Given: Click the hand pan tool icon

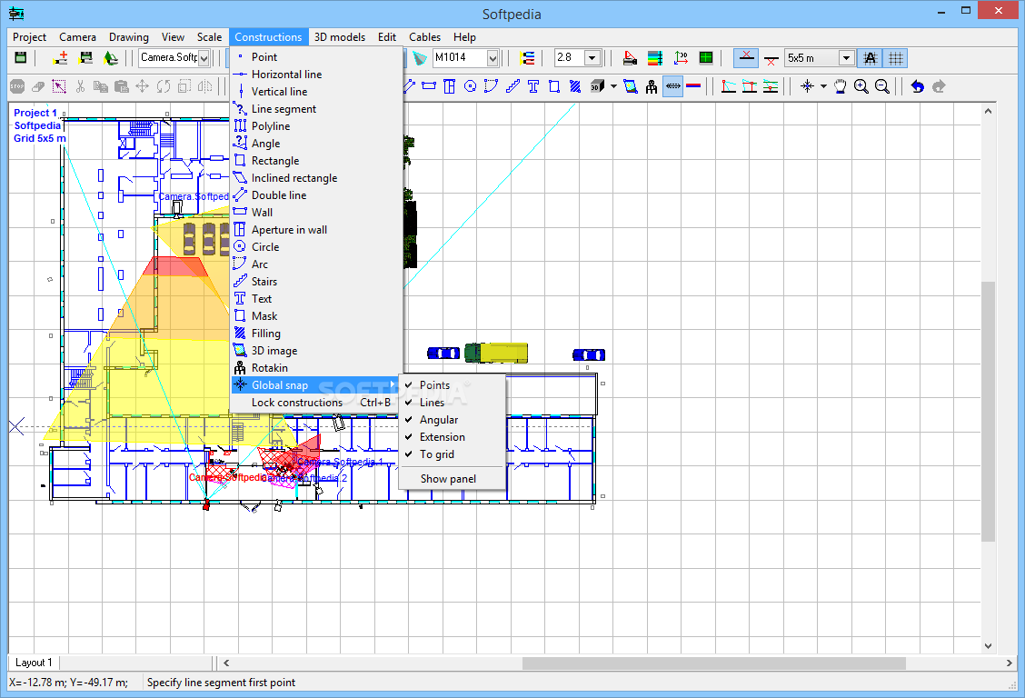Looking at the screenshot, I should coord(841,86).
